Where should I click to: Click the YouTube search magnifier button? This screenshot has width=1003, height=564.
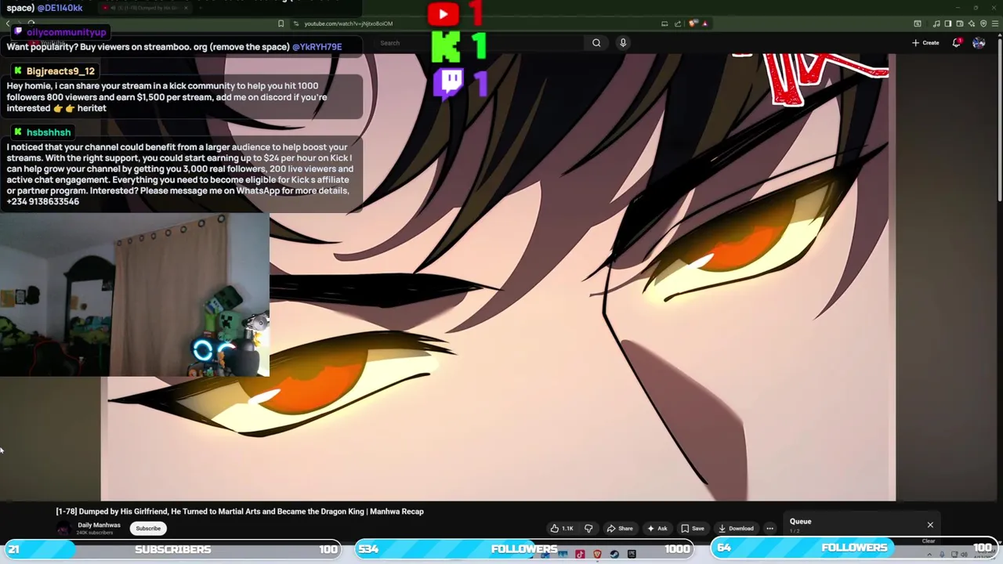click(x=596, y=43)
